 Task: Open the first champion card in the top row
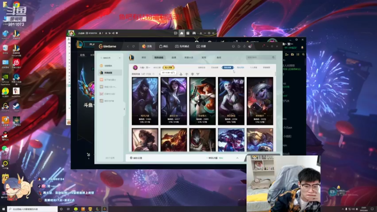[x=145, y=101]
